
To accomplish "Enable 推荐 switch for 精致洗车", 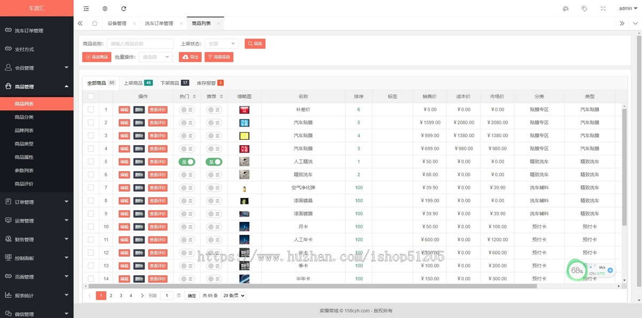I will [214, 174].
